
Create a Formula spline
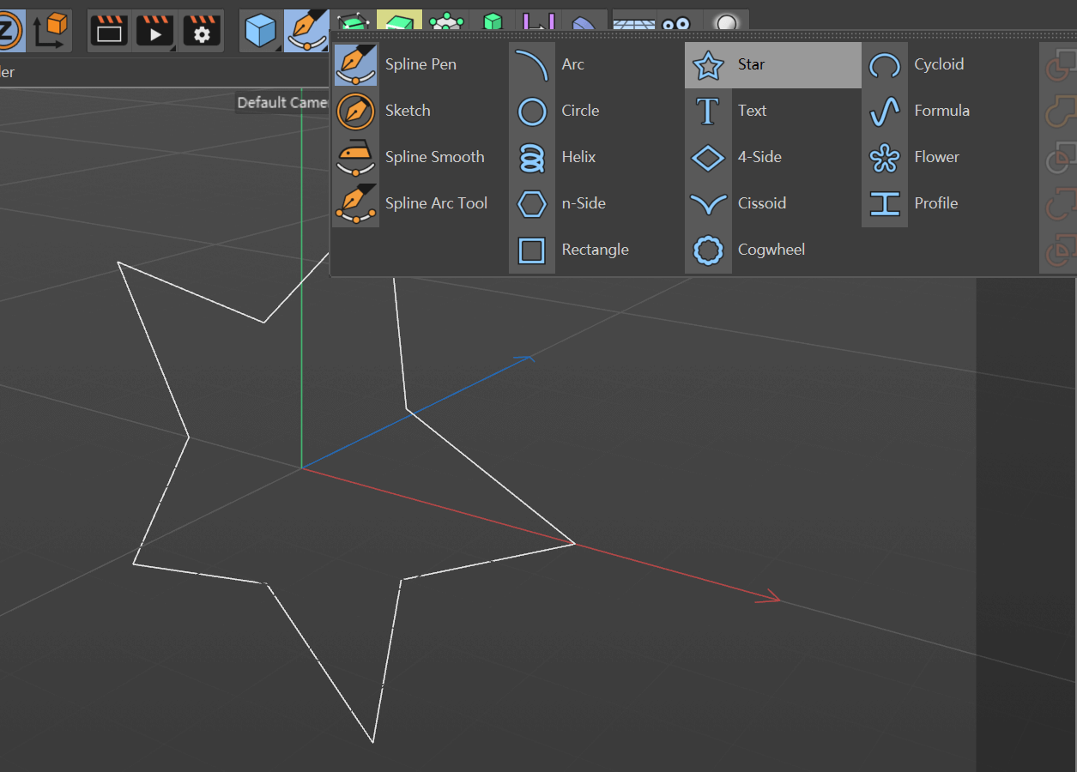[949, 111]
